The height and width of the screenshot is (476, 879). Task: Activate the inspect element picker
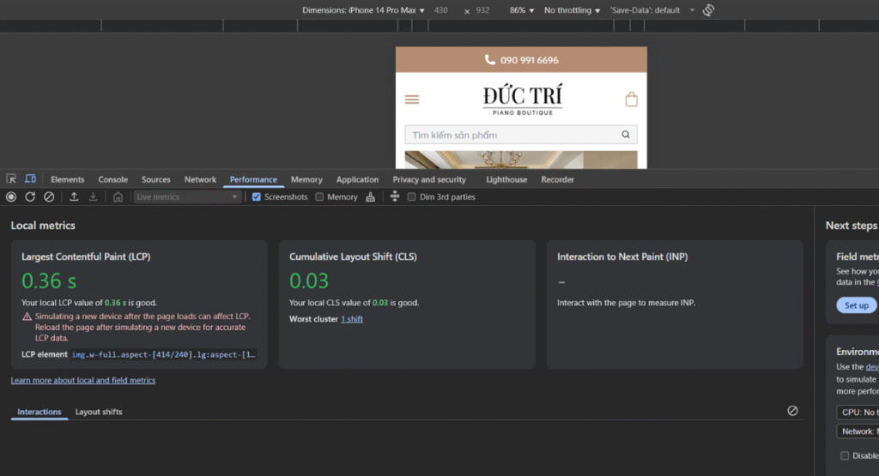[x=11, y=179]
